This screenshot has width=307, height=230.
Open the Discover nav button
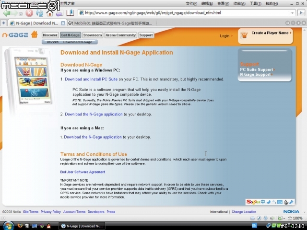point(50,35)
